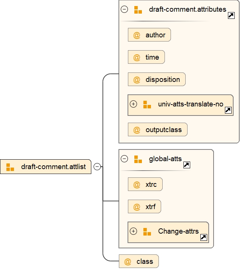The height and width of the screenshot is (271, 240).
Task: Expand the univ-atts-translate-no group
Action: click(x=133, y=104)
